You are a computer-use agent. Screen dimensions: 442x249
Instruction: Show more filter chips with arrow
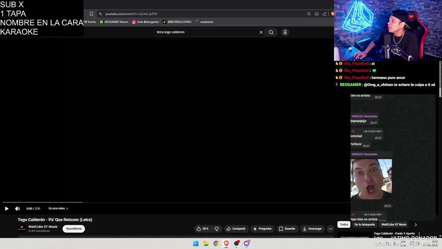(x=415, y=224)
